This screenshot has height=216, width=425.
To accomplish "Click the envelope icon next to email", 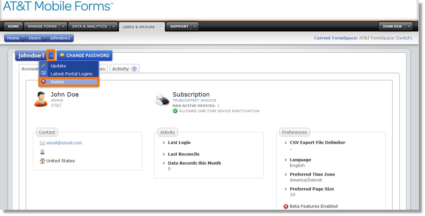I will (42, 143).
